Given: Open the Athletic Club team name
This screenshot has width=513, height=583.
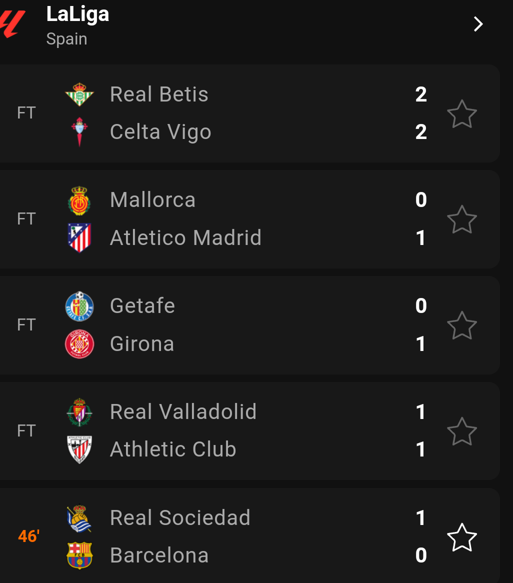Looking at the screenshot, I should 173,449.
